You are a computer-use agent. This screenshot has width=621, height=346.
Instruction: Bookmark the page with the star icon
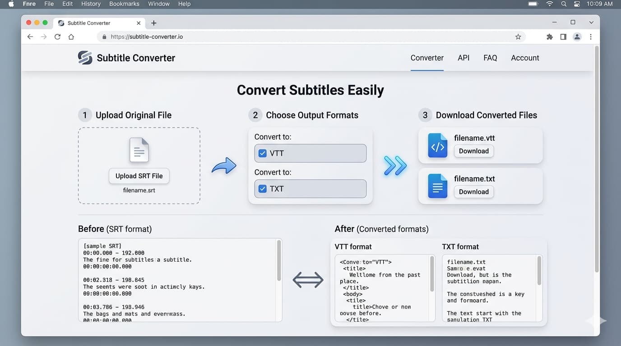(518, 37)
